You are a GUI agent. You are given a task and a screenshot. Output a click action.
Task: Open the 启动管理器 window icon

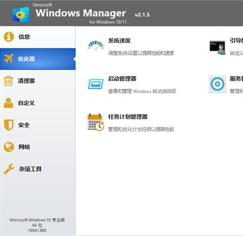click(96, 84)
